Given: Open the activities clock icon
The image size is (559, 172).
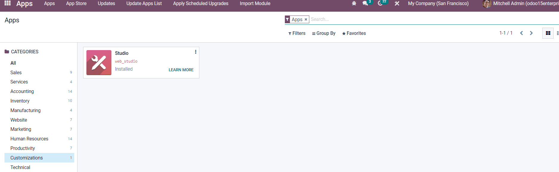Looking at the screenshot, I should 380,3.
